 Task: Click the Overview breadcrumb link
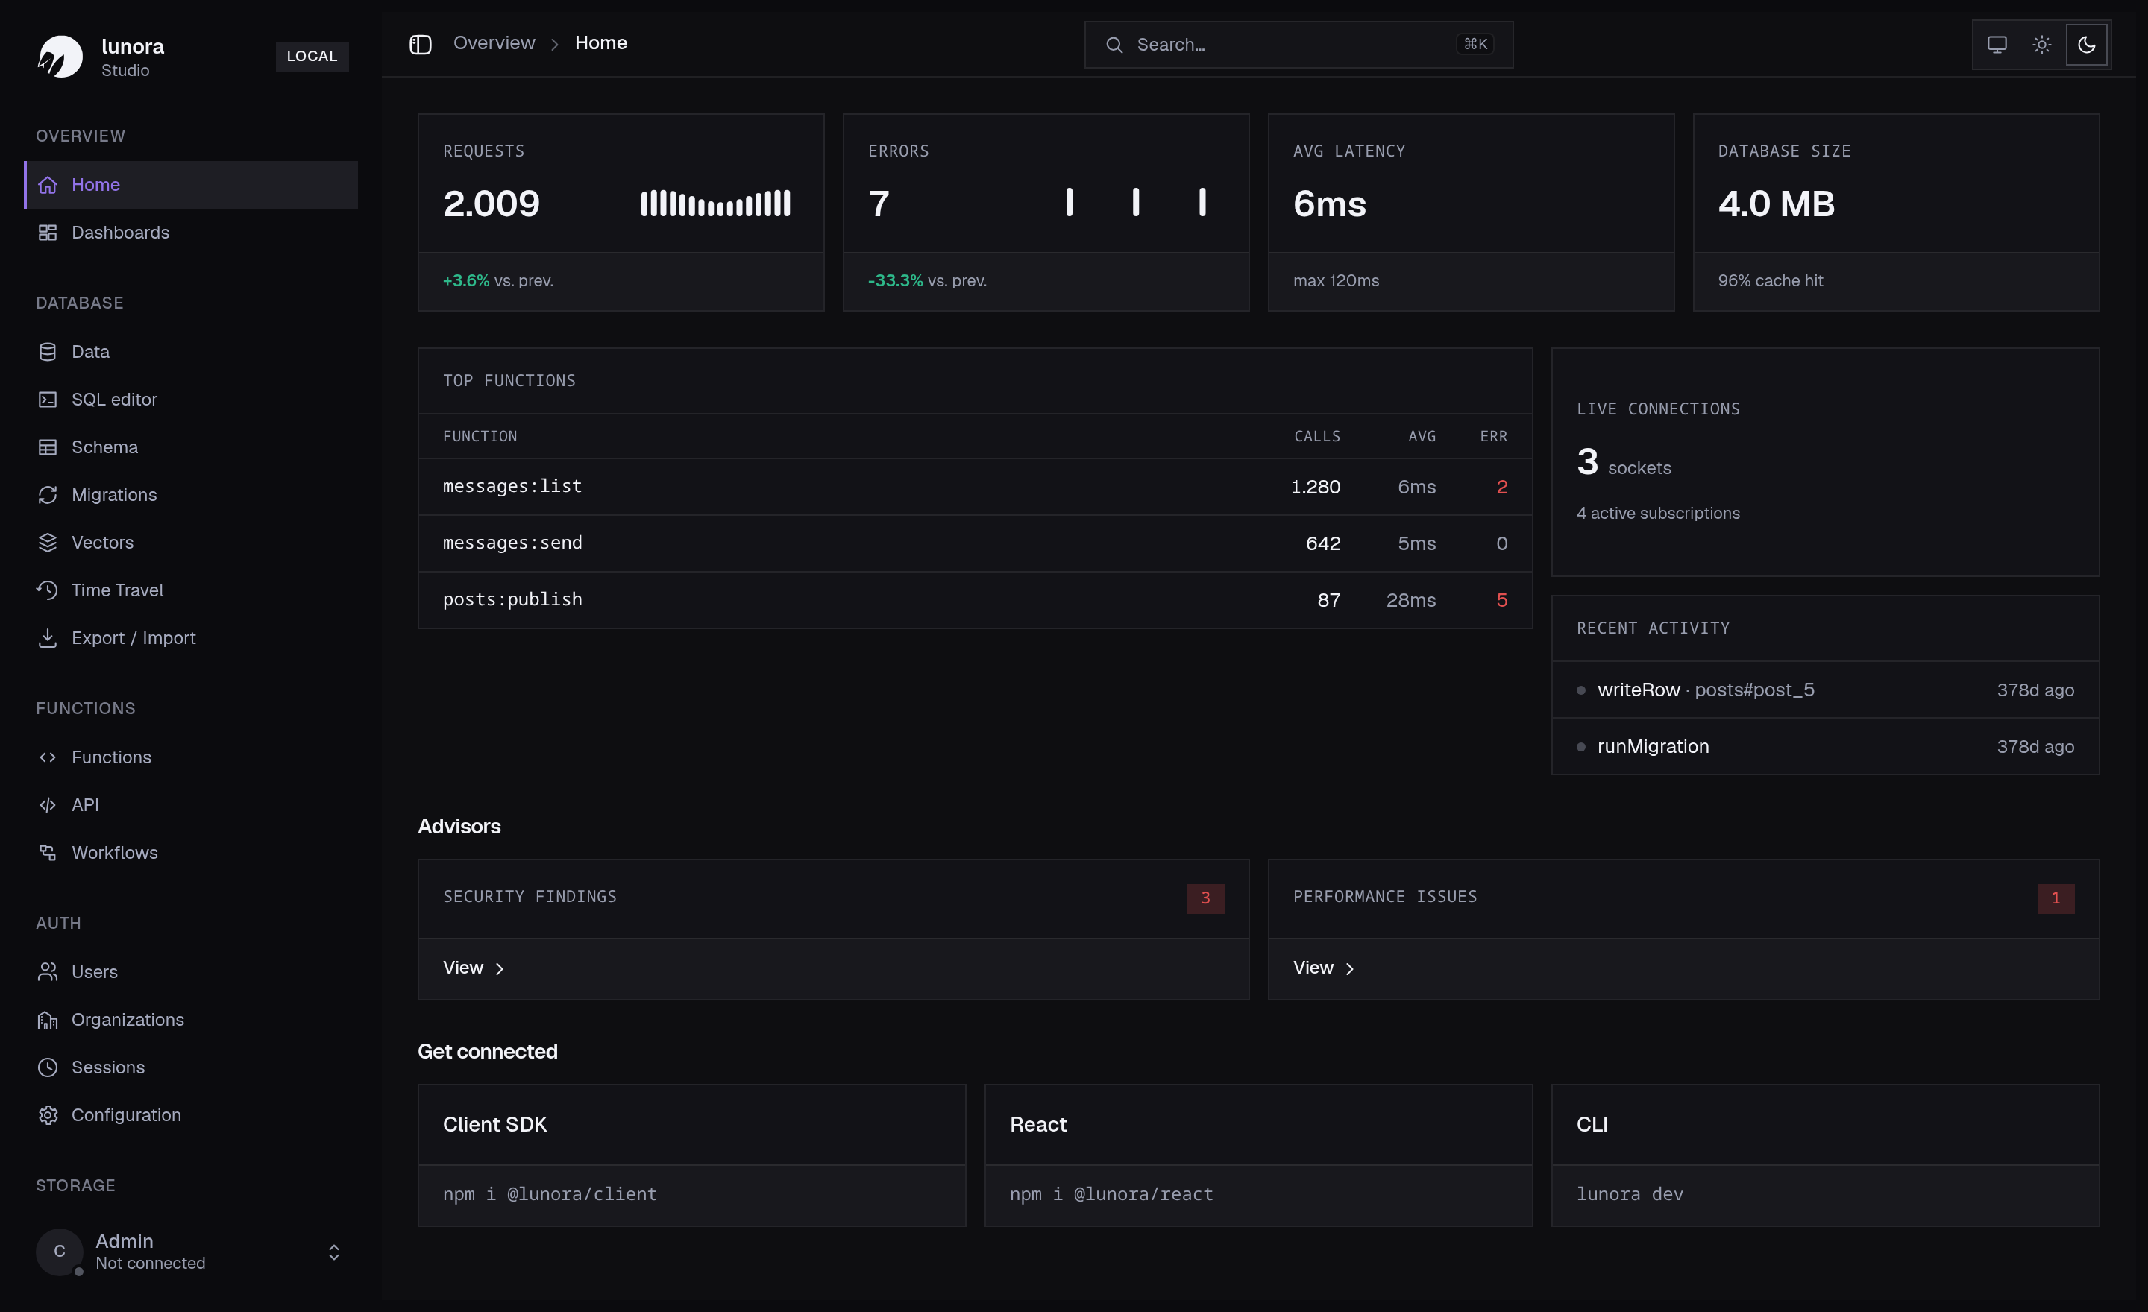pyautogui.click(x=494, y=42)
